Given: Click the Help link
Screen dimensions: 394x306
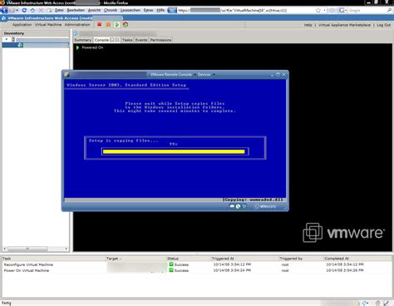Looking at the screenshot, I should tap(308, 25).
